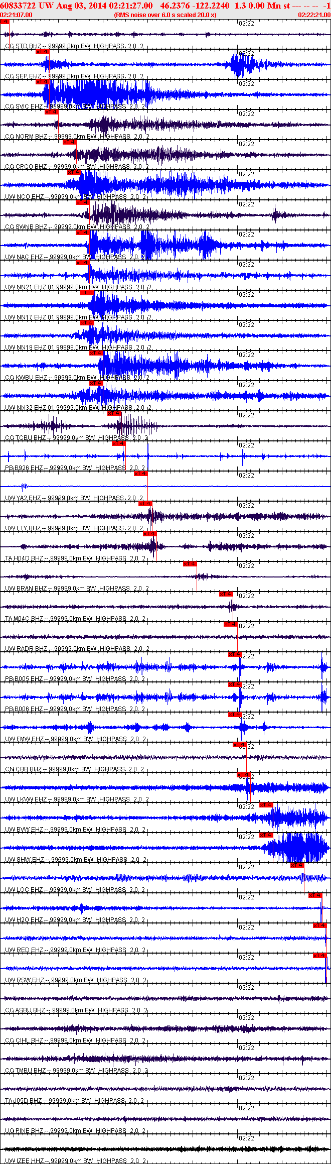Select the 'CC ASBU BHZ' trace label
Image resolution: width=331 pixels, height=1164 pixels.
tap(26, 1010)
